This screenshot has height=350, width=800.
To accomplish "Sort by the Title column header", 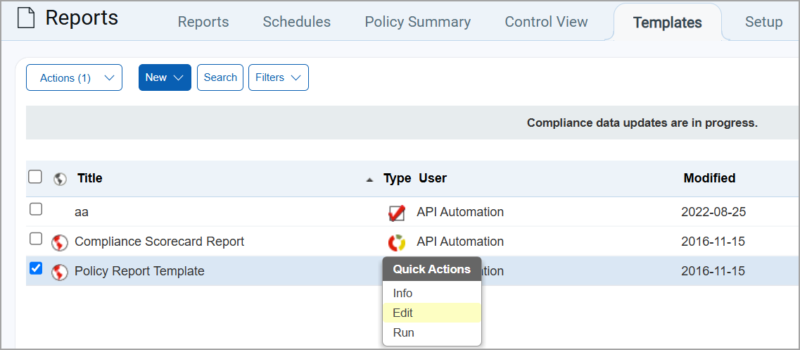I will (90, 178).
